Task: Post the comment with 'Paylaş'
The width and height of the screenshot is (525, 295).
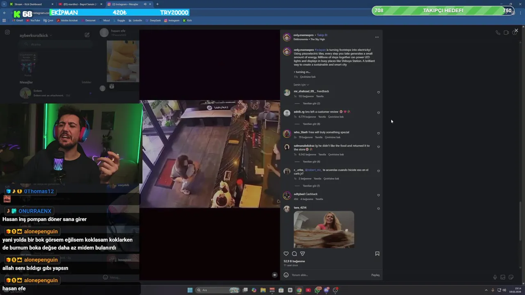Action: click(x=375, y=275)
